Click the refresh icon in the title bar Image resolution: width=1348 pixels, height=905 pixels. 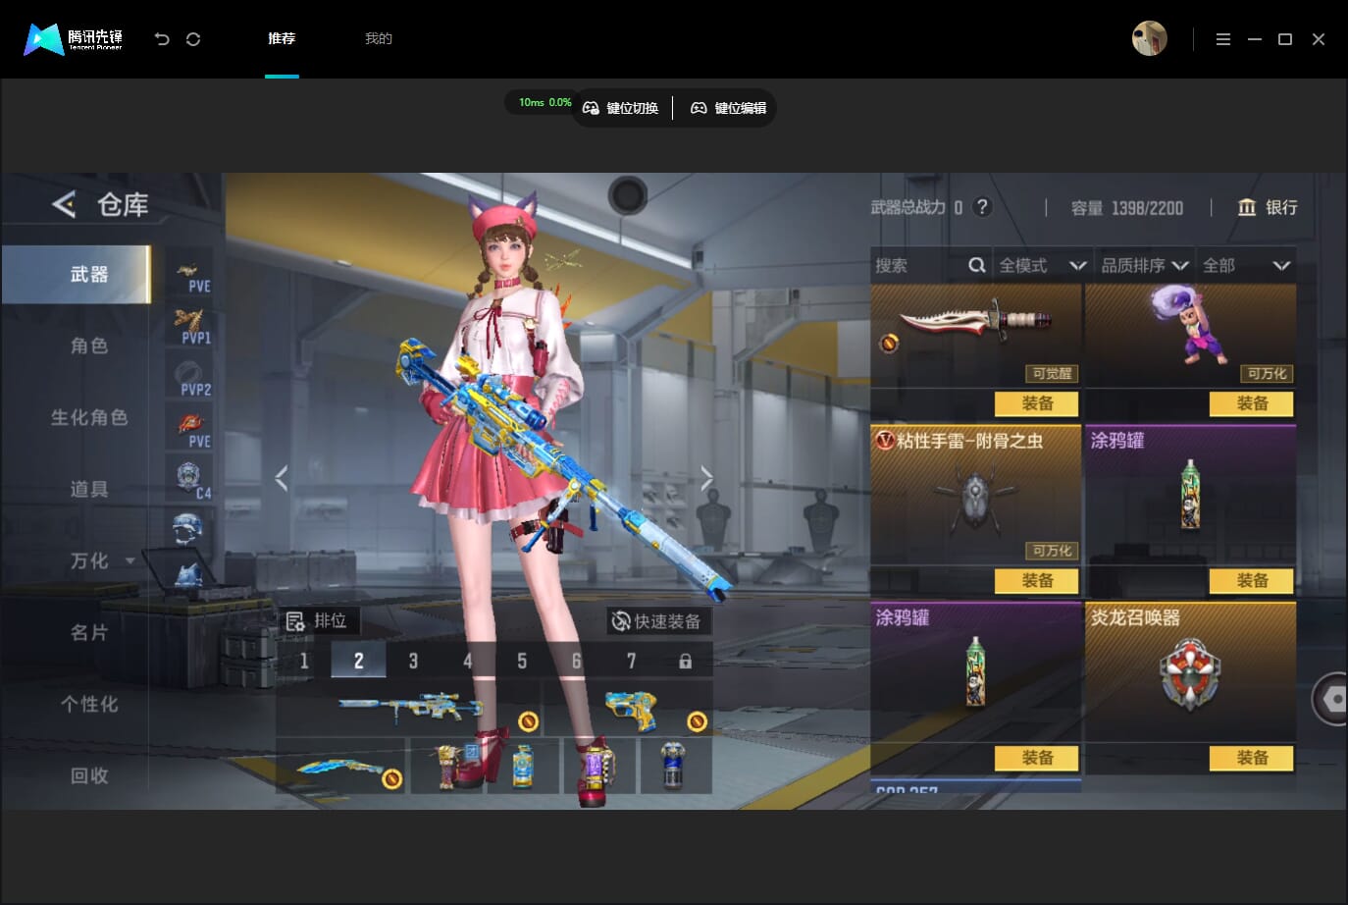(193, 38)
